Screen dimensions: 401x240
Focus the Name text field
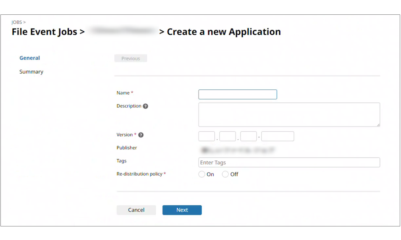coord(238,94)
